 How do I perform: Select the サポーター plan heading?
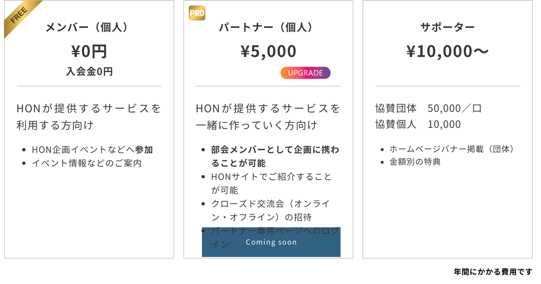click(x=447, y=27)
